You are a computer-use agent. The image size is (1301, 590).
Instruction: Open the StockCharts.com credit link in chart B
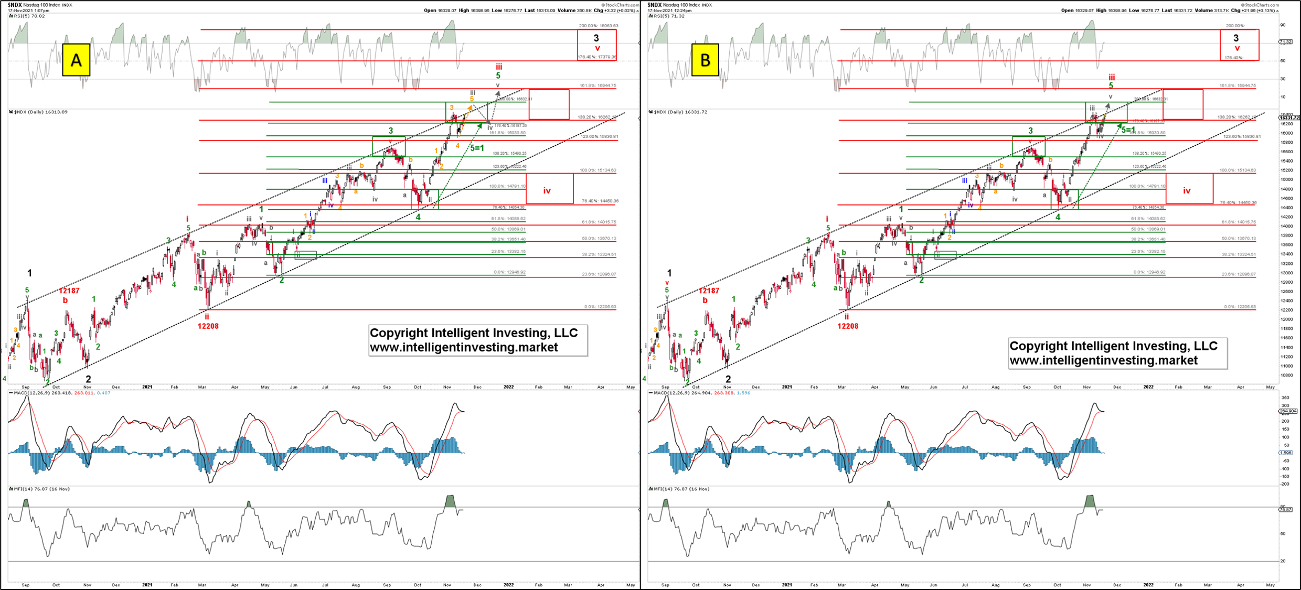tap(1260, 5)
